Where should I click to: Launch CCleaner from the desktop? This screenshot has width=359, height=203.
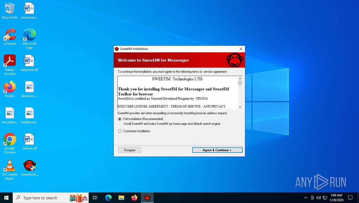click(x=10, y=37)
